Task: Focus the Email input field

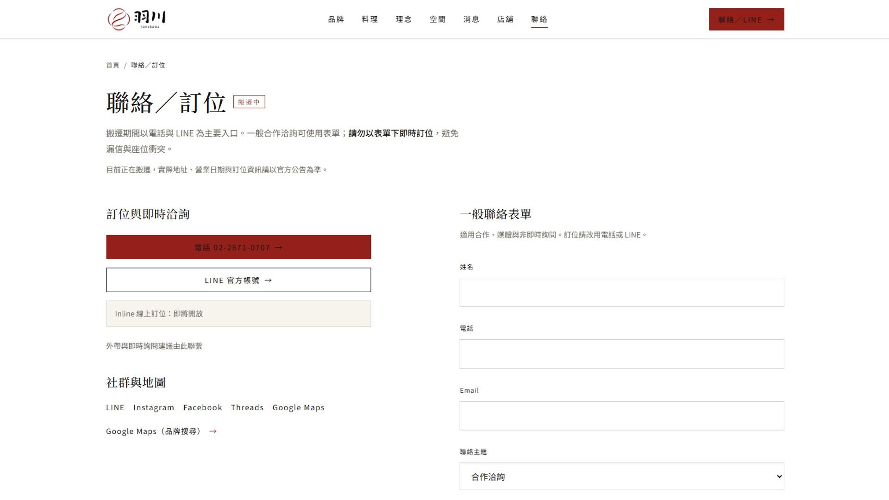Action: coord(622,416)
